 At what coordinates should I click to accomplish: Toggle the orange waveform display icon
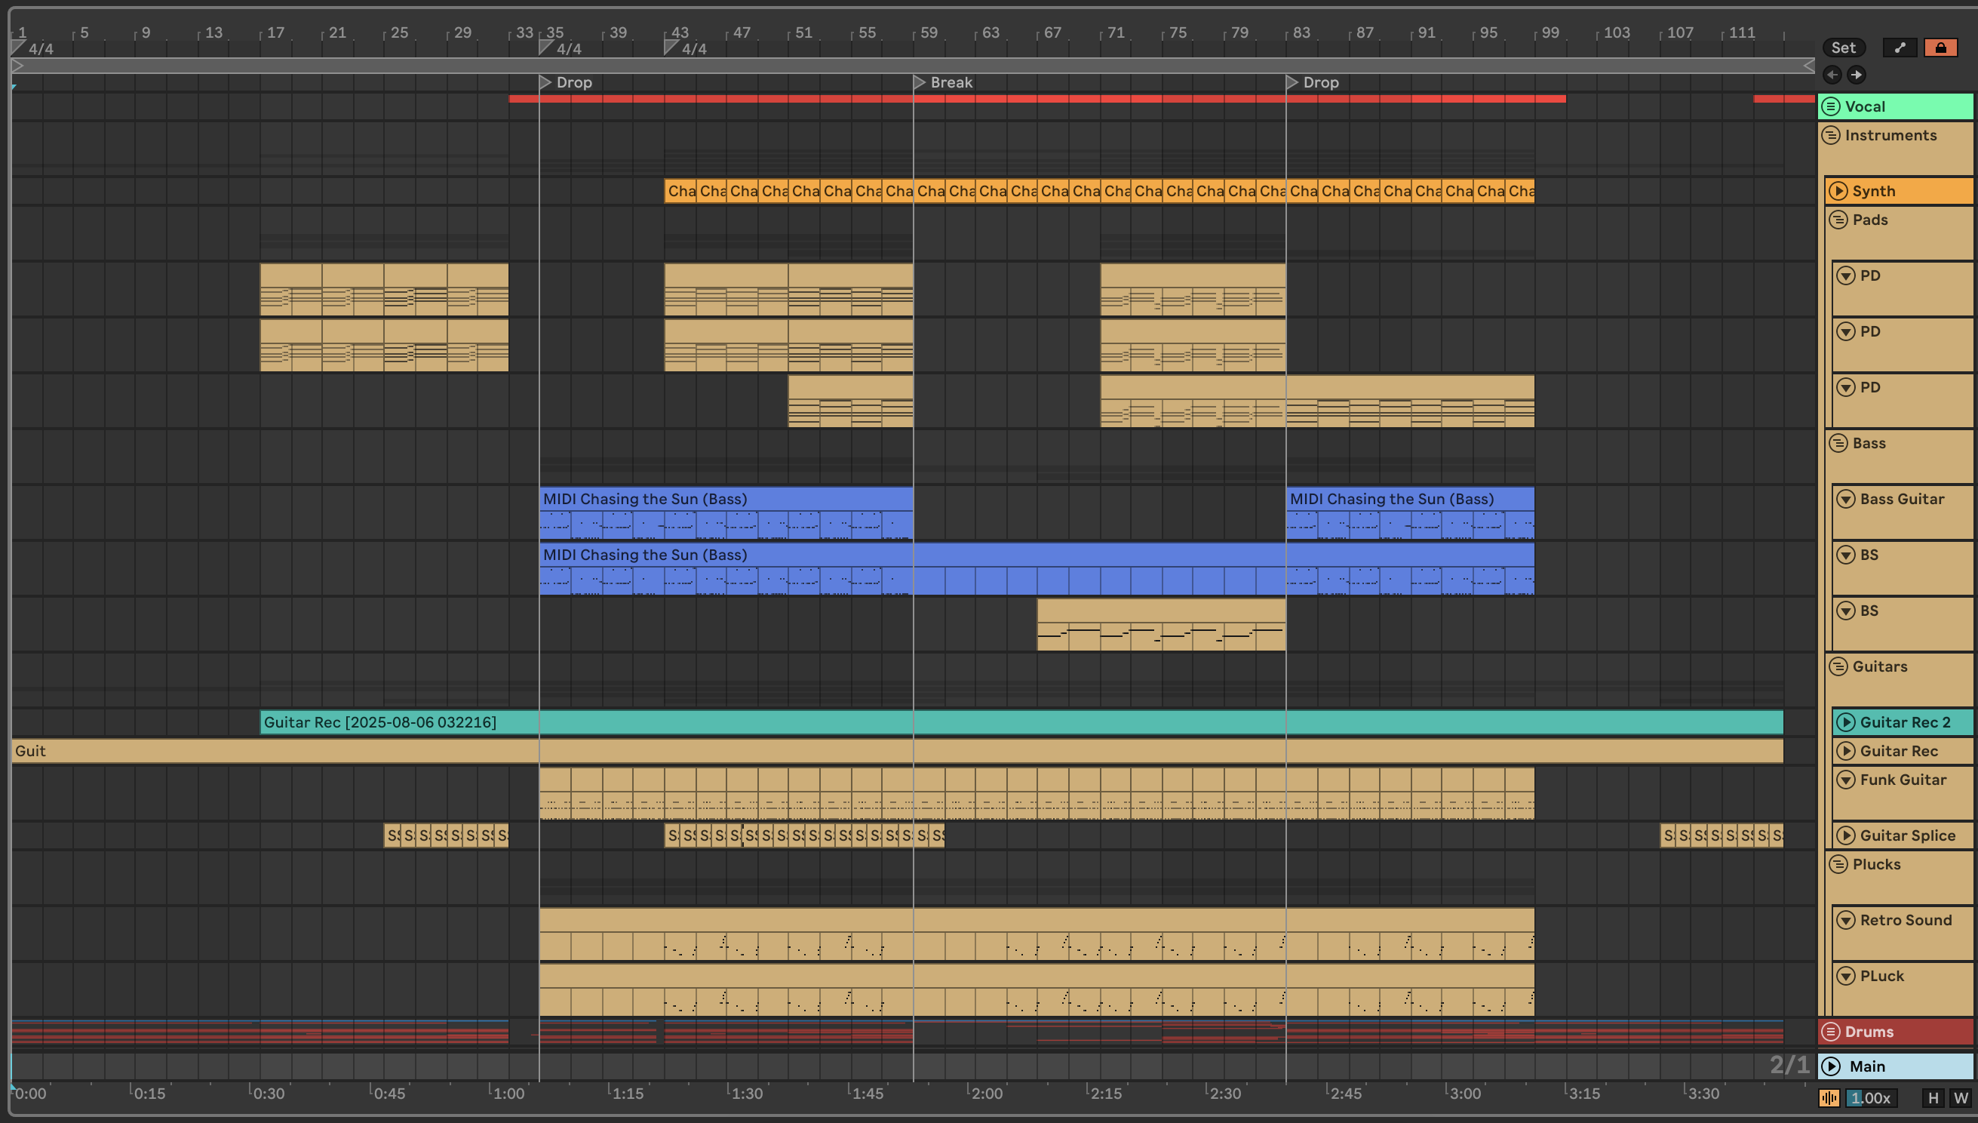(1829, 1097)
